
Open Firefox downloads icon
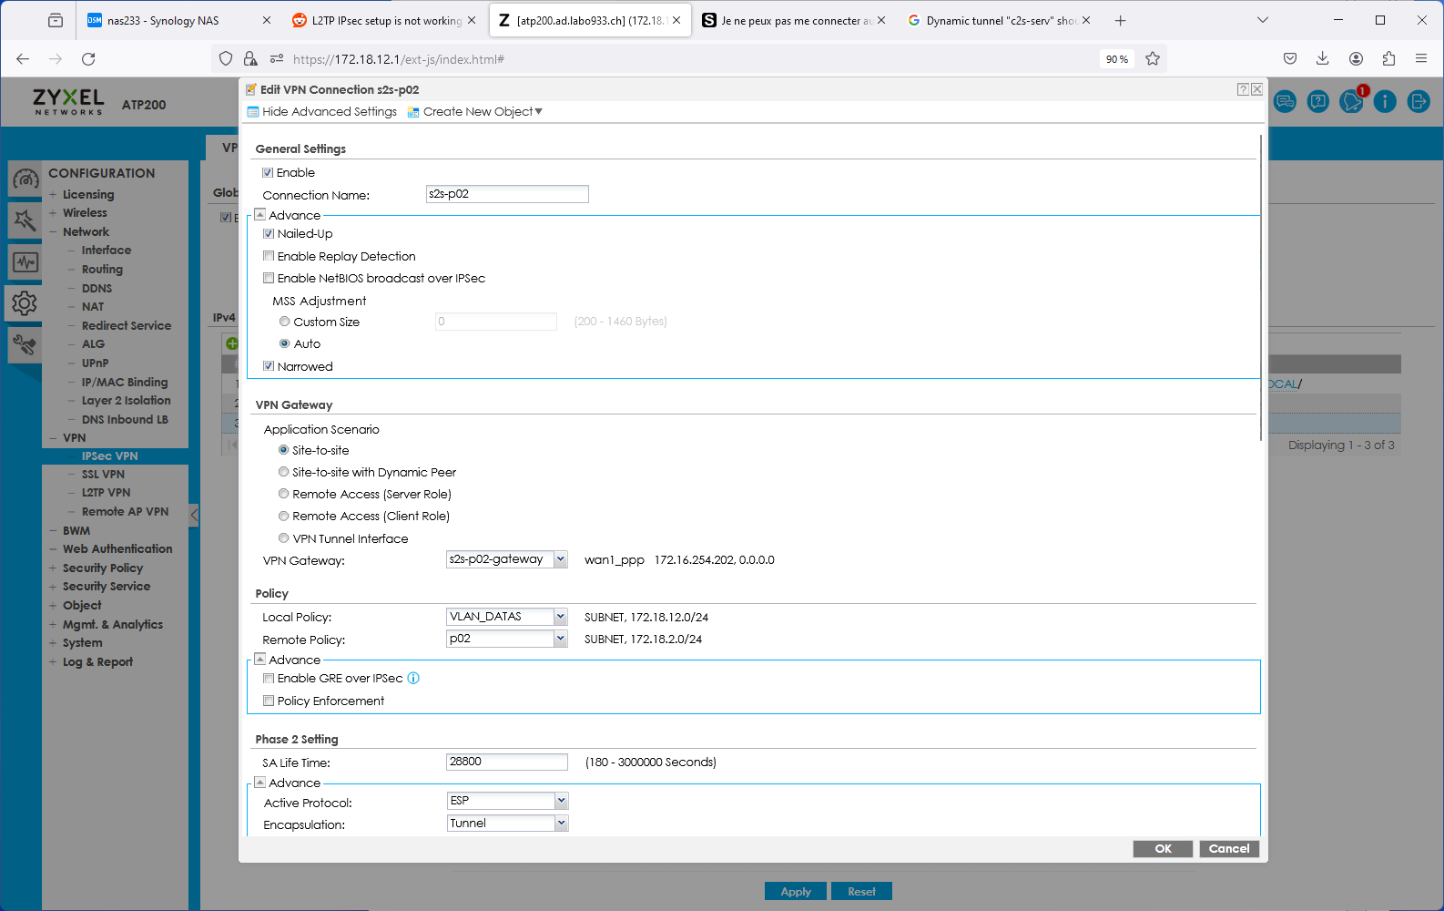[1323, 59]
